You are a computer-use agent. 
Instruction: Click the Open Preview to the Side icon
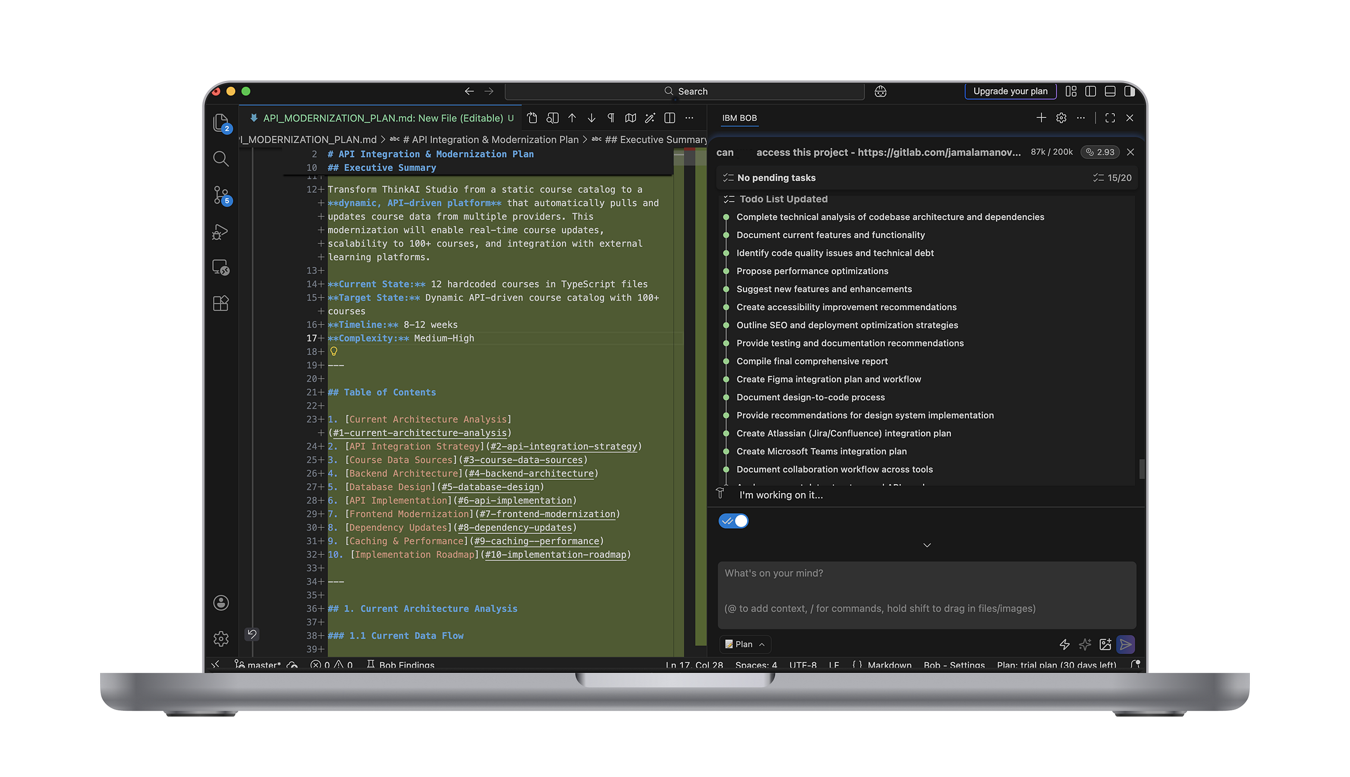coord(552,118)
